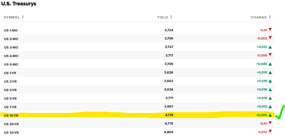
Task: Click the red down arrow for US 30-YR
Action: pos(270,131)
